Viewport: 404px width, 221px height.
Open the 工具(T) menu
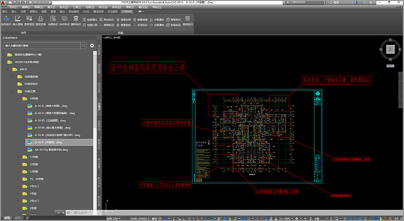pyautogui.click(x=77, y=7)
